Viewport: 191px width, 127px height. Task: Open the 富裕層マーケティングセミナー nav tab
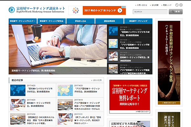pyautogui.click(x=23, y=21)
